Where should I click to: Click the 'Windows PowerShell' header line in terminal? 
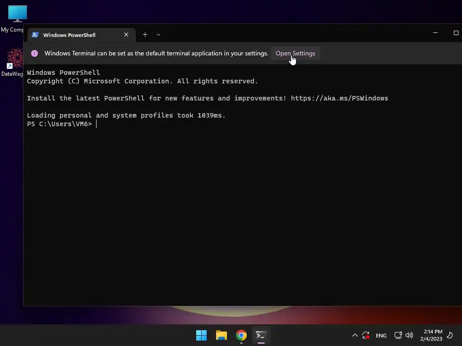coord(63,73)
